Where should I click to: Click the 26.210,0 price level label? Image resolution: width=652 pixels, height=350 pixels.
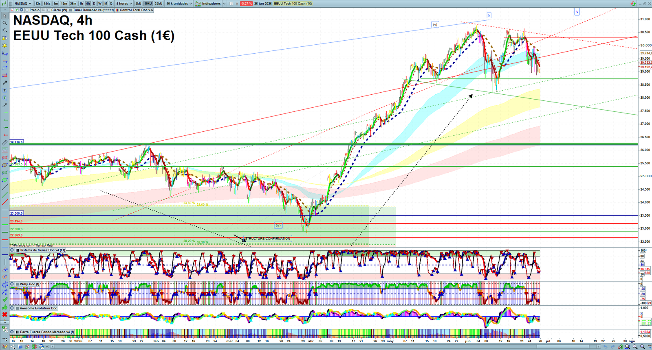pos(17,142)
